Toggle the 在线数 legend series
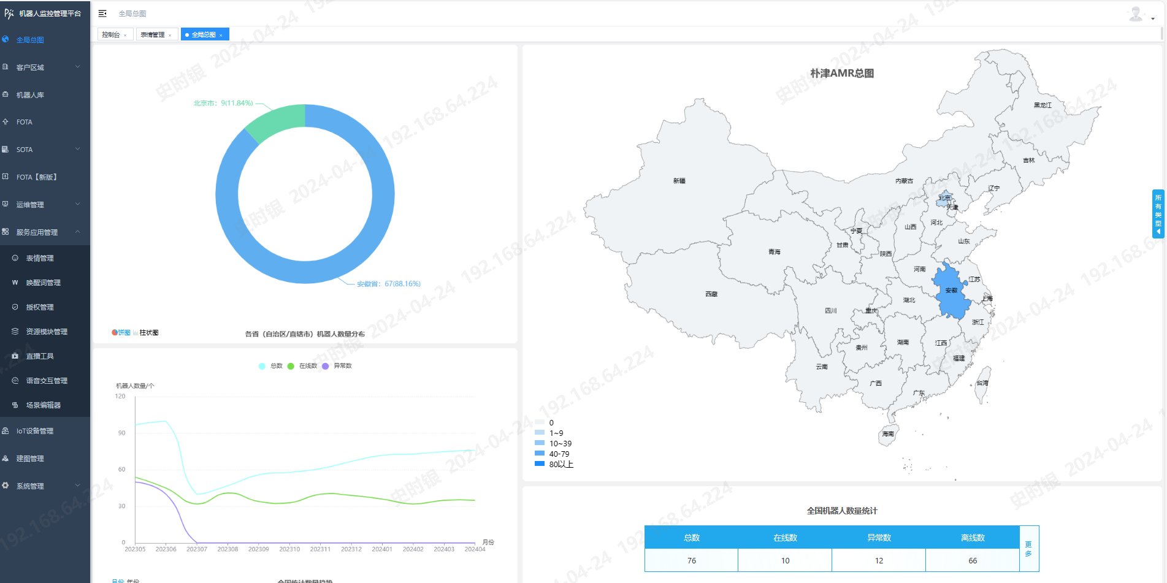 (x=302, y=366)
